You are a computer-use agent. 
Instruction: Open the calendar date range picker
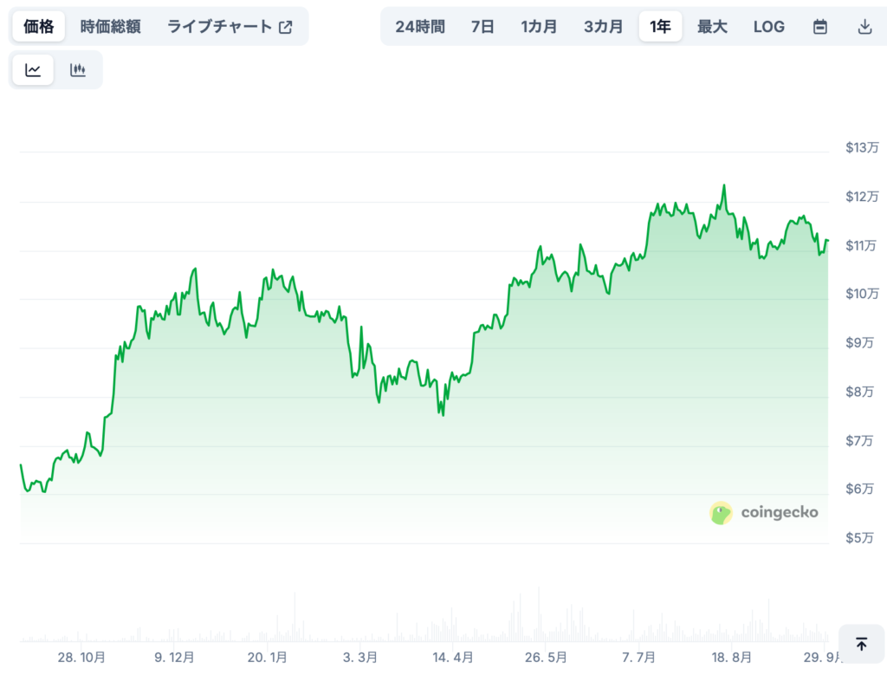pos(819,27)
